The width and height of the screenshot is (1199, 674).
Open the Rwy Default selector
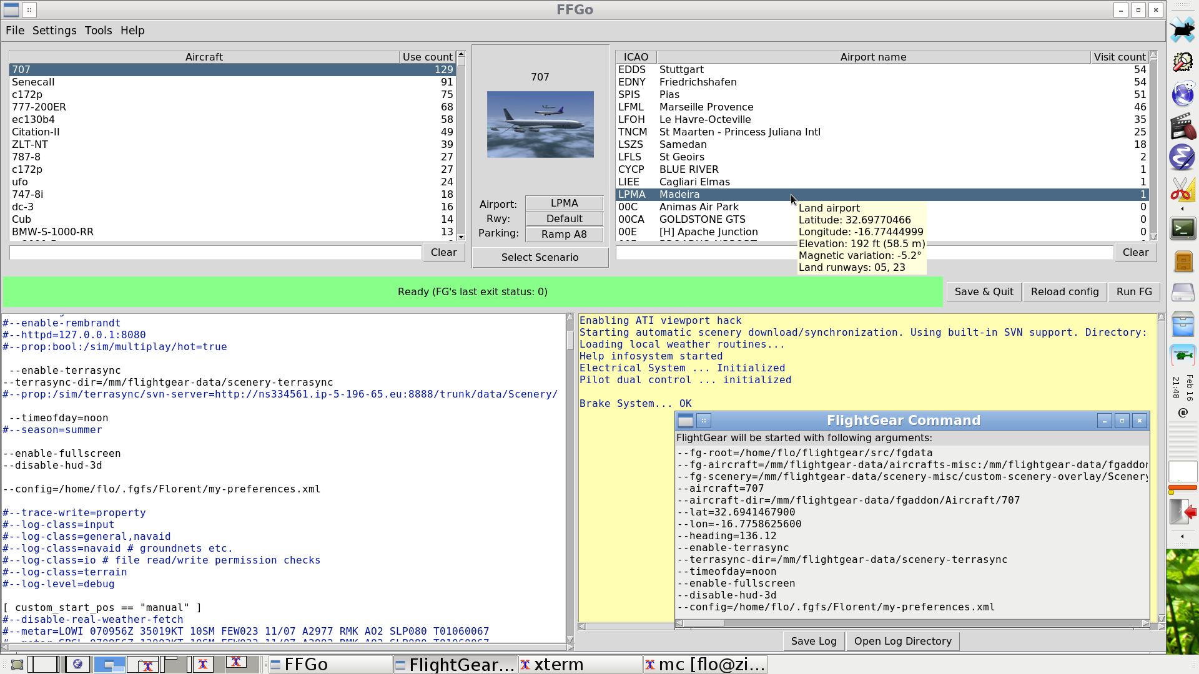click(565, 219)
